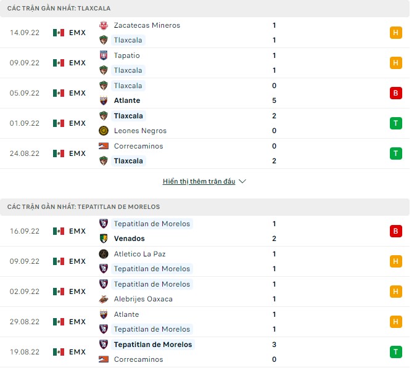Click the Atlante team logo in the 05.09.22 match
Image resolution: width=417 pixels, height=368 pixels.
coord(104,100)
